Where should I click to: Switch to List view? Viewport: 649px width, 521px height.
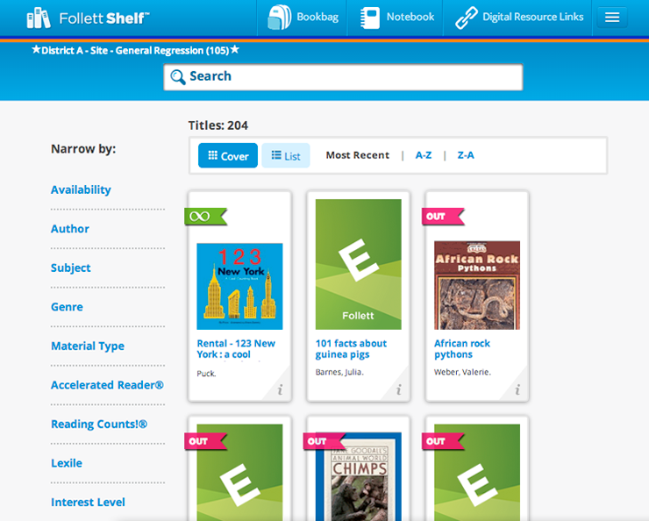(x=286, y=155)
